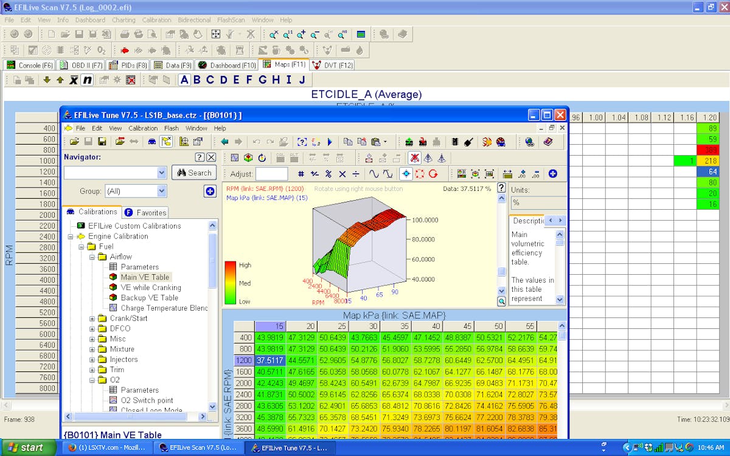Click the Search button in Navigator

point(194,173)
